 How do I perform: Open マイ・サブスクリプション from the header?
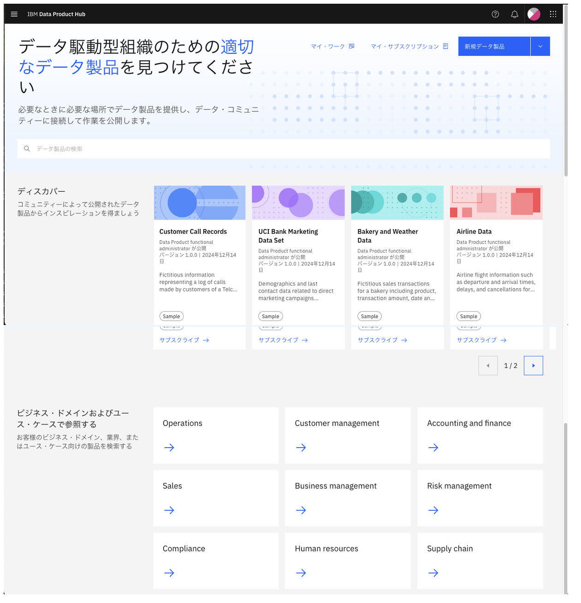405,46
